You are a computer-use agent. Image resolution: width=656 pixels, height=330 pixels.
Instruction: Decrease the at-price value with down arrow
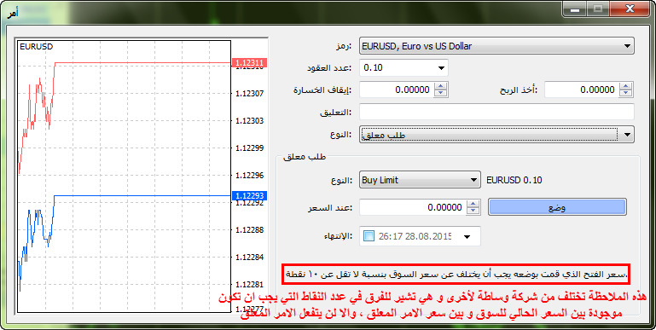click(x=473, y=211)
